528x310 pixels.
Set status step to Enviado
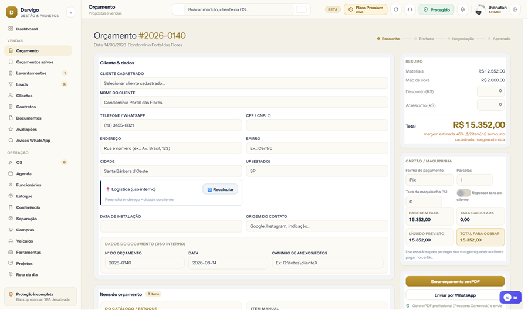[424, 39]
